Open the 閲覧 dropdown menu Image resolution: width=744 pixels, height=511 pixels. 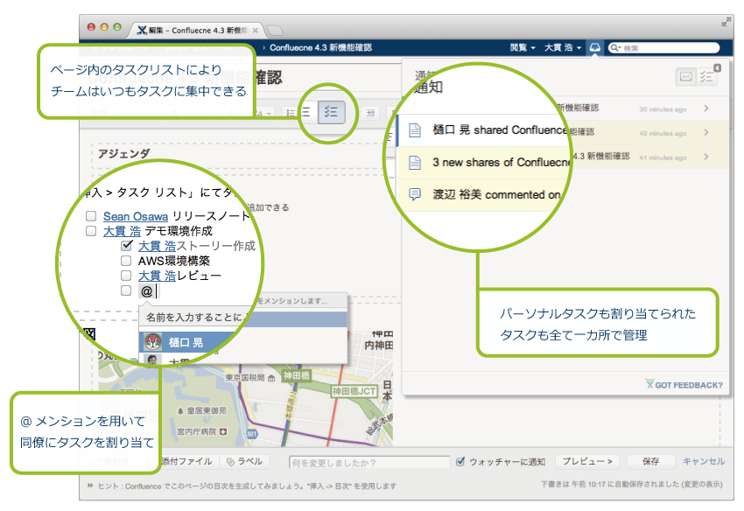[523, 47]
